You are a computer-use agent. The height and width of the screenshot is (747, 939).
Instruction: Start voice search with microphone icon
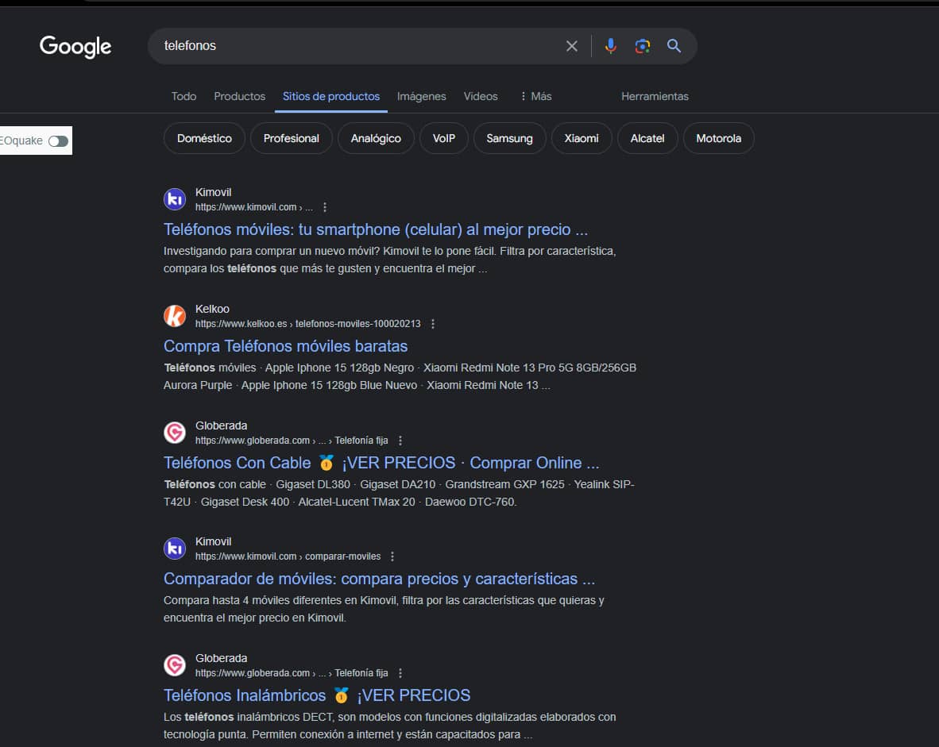pyautogui.click(x=610, y=46)
